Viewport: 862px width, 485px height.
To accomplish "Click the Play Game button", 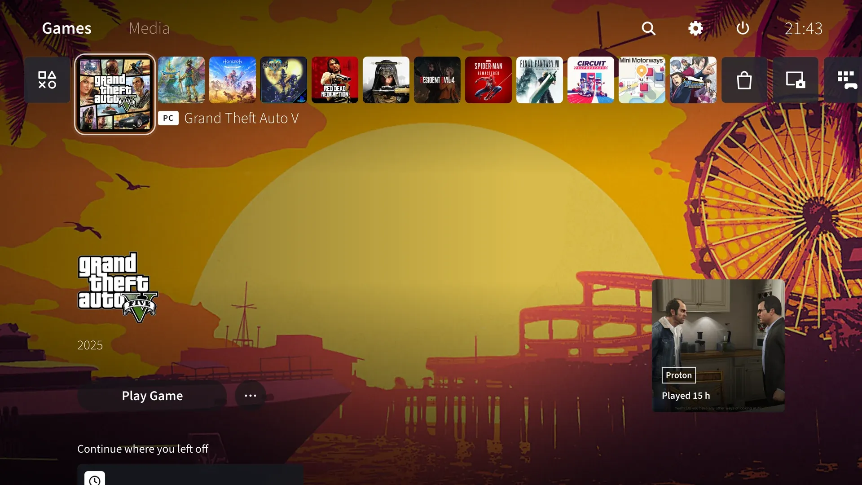I will (152, 396).
